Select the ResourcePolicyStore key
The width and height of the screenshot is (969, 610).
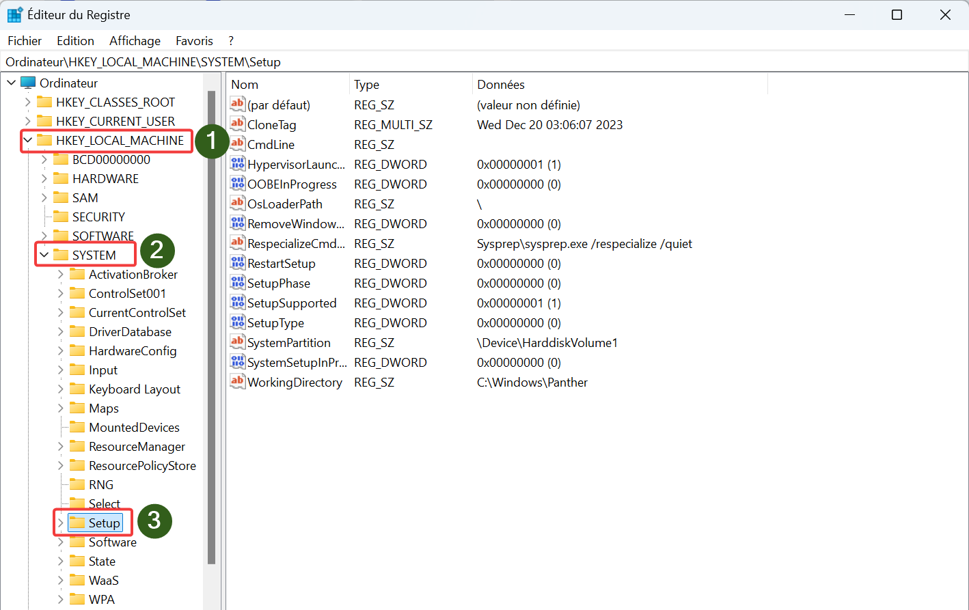pyautogui.click(x=142, y=465)
